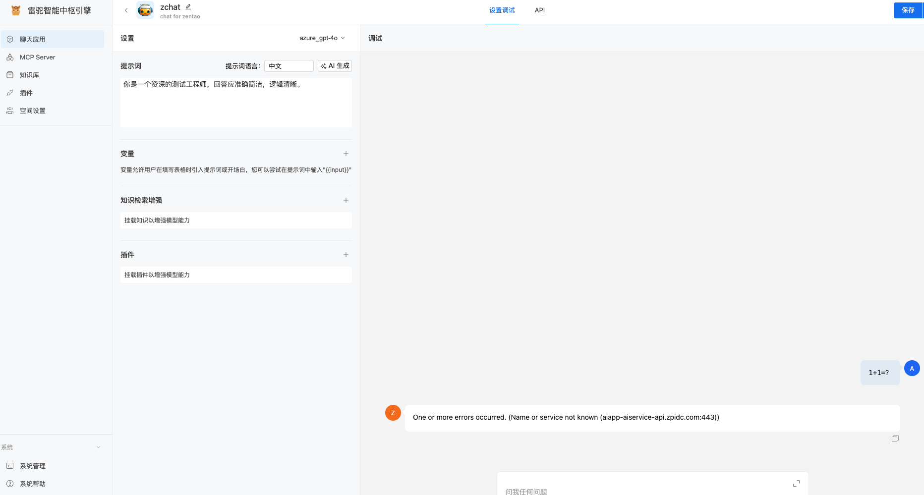Click the 变量 description text mentioning {{input}}
Image resolution: width=924 pixels, height=495 pixels.
[236, 170]
